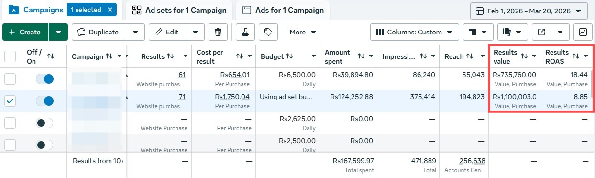Viewport: 595px width, 178px height.
Task: Open Campaign column options arrow
Action: pyautogui.click(x=120, y=56)
